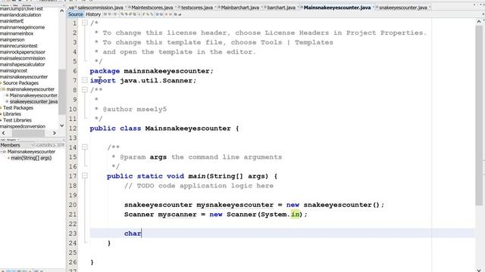Image resolution: width=485 pixels, height=272 pixels.
Task: Click class name 'Mainsnakeeyescounter' on line 12
Action: 188,128
